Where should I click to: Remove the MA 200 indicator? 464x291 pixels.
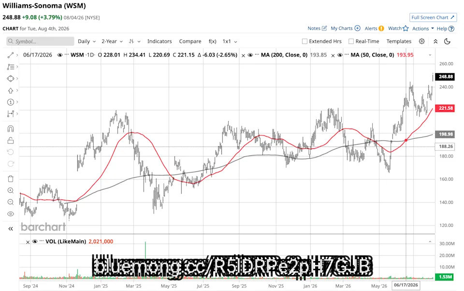(243, 55)
